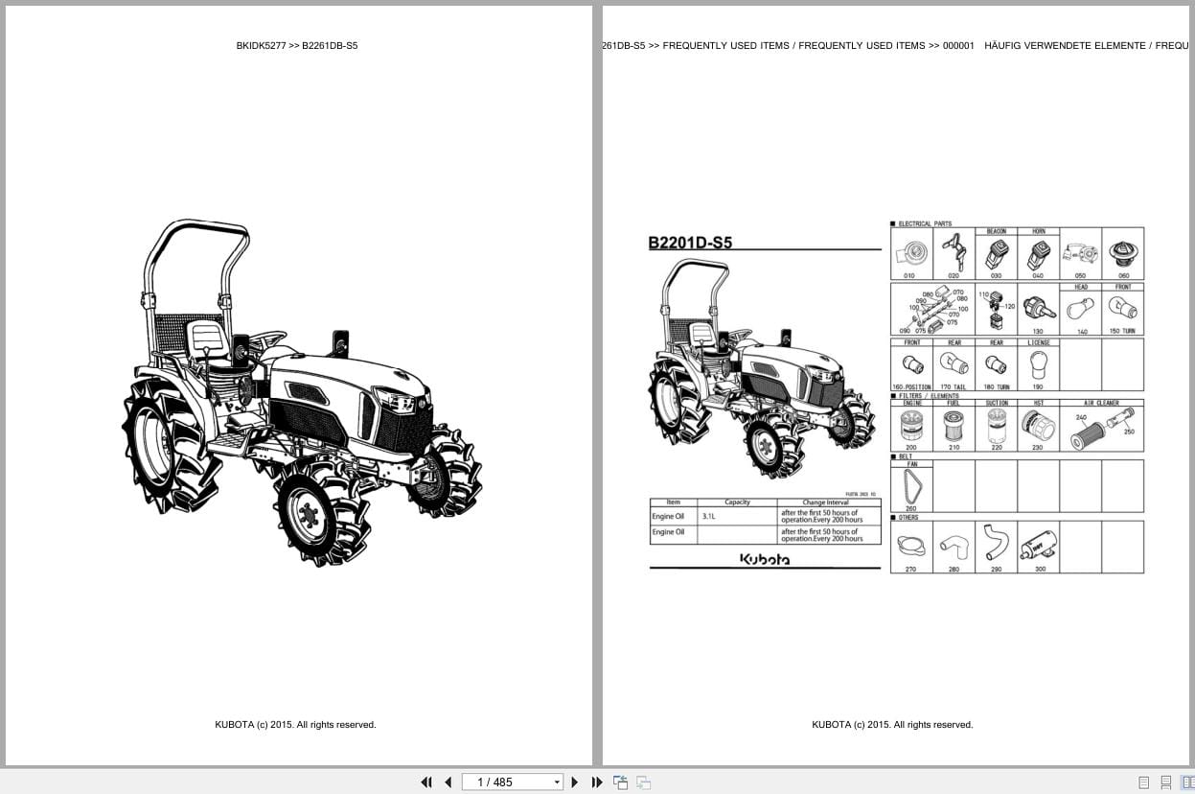Select FRONT '150 TURN' bulb
The height and width of the screenshot is (794, 1195).
(1122, 309)
